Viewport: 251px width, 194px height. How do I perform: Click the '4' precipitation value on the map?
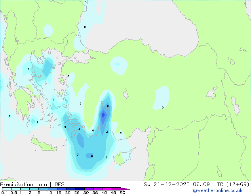coord(79,129)
